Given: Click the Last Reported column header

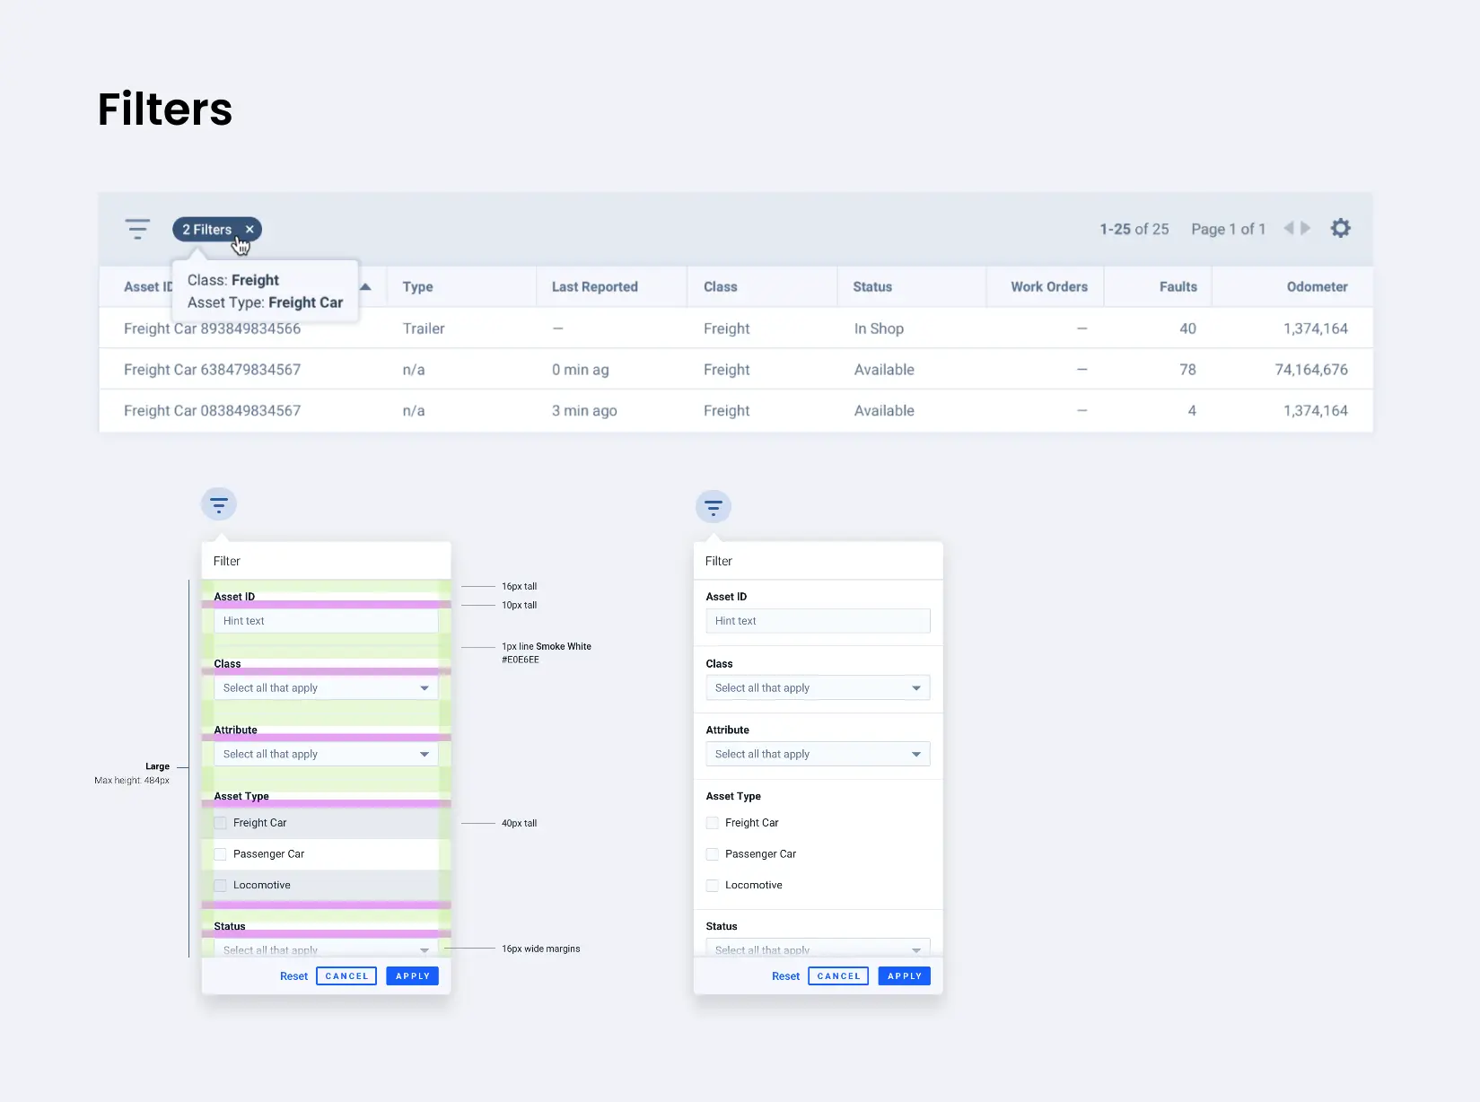Looking at the screenshot, I should (x=594, y=287).
